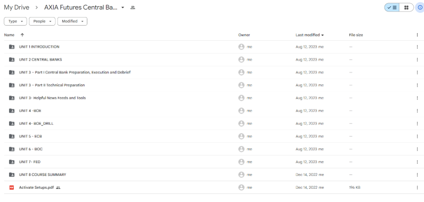Expand the AXIA Futures folder name dropdown

point(123,8)
